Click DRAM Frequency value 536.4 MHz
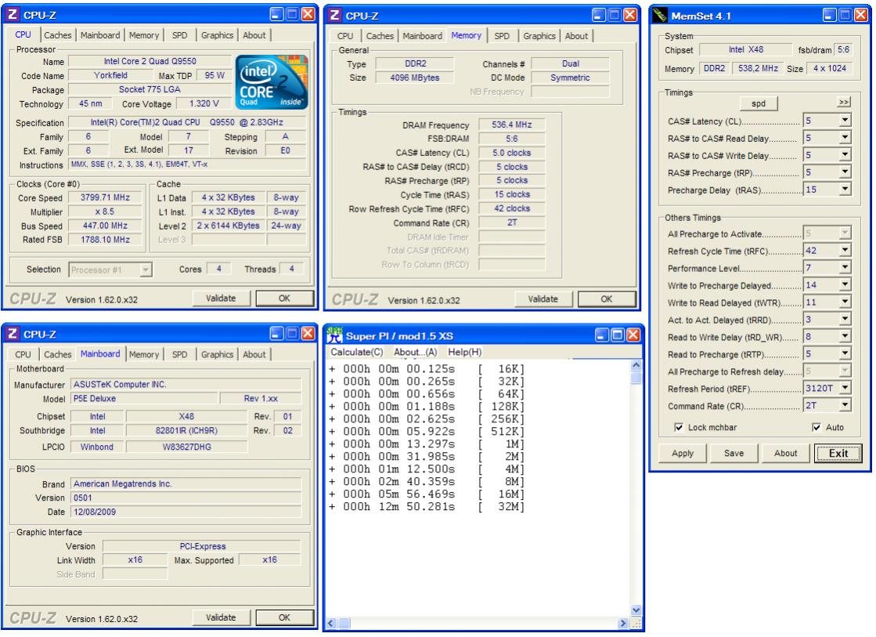876x637 pixels. (512, 125)
